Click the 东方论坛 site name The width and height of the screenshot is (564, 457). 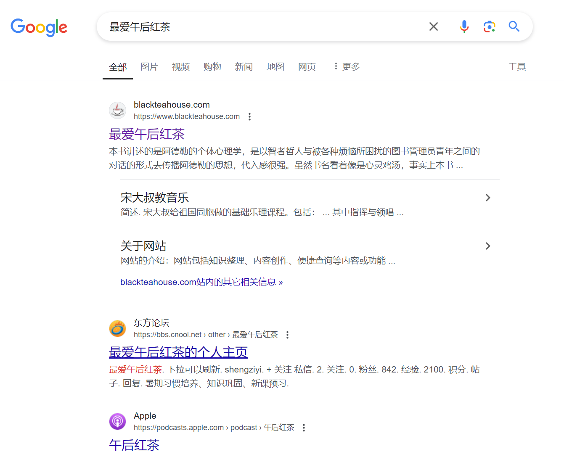151,323
